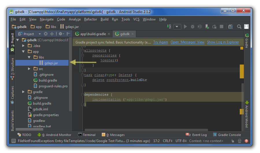Select gradle.properties file in project tree

(x=45, y=115)
